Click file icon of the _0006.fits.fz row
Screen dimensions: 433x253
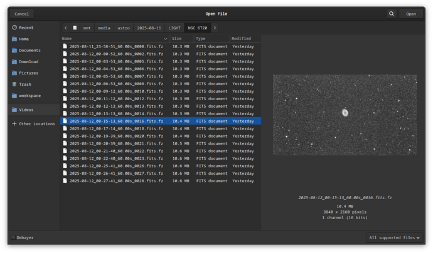[65, 69]
